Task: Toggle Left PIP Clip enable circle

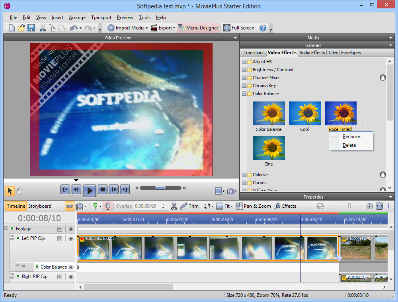Action: [18, 238]
